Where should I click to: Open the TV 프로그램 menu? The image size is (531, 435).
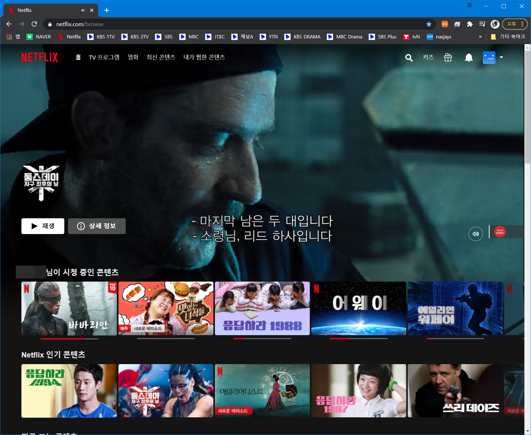click(104, 57)
